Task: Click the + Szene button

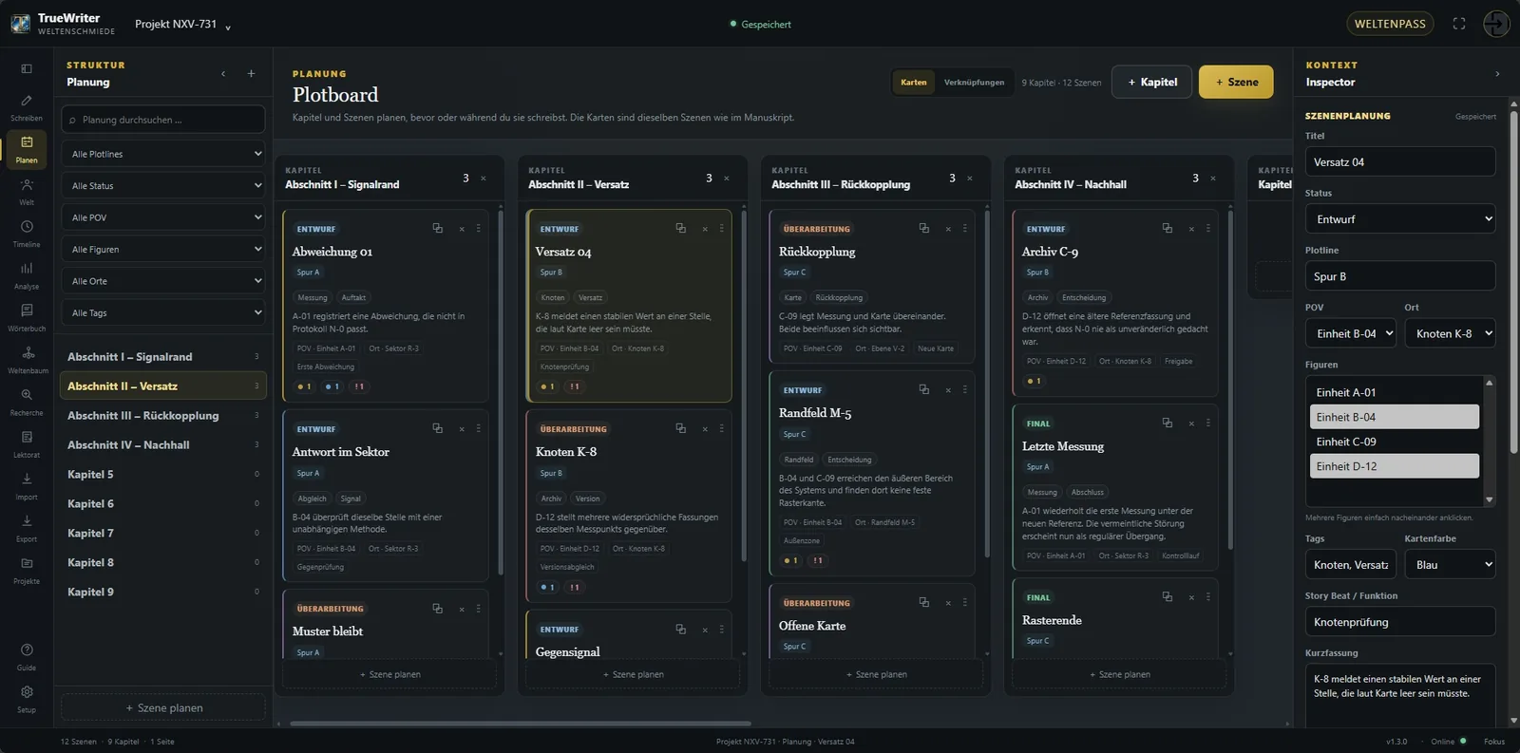Action: (x=1236, y=83)
